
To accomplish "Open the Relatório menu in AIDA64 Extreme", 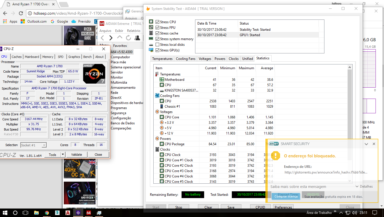I will click(134, 31).
